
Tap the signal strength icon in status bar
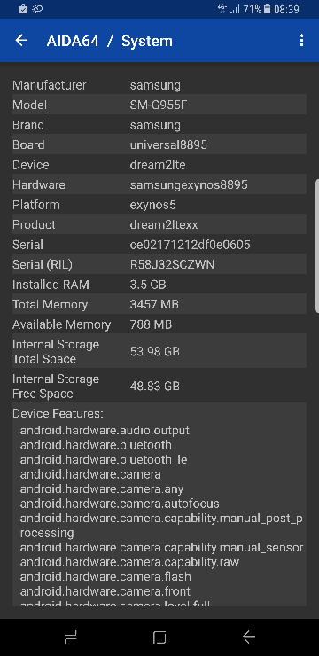235,9
